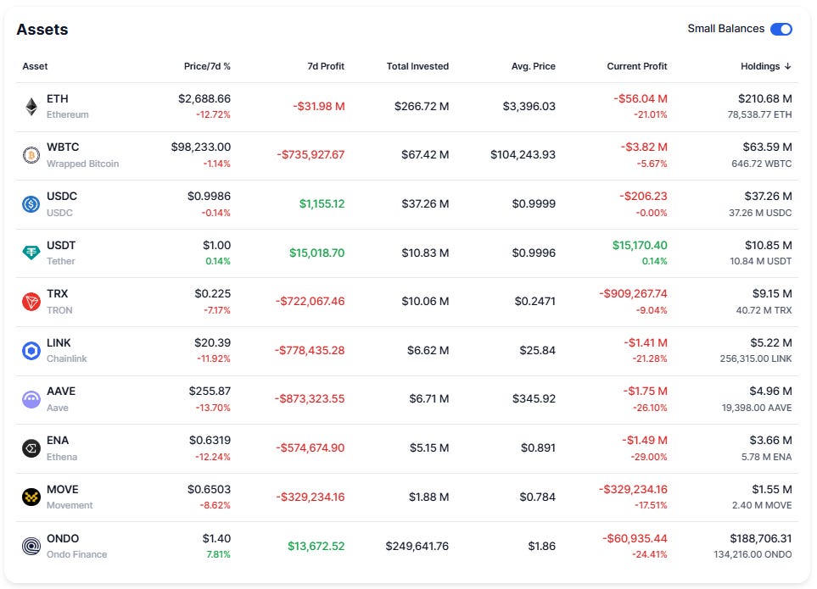Open the MOVE ticker in the Asset column
The width and height of the screenshot is (817, 589).
(x=63, y=490)
